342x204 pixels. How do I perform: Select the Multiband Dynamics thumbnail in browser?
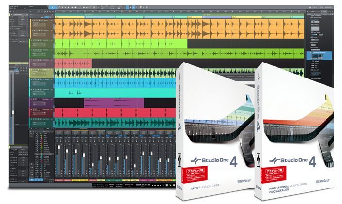[x=317, y=57]
